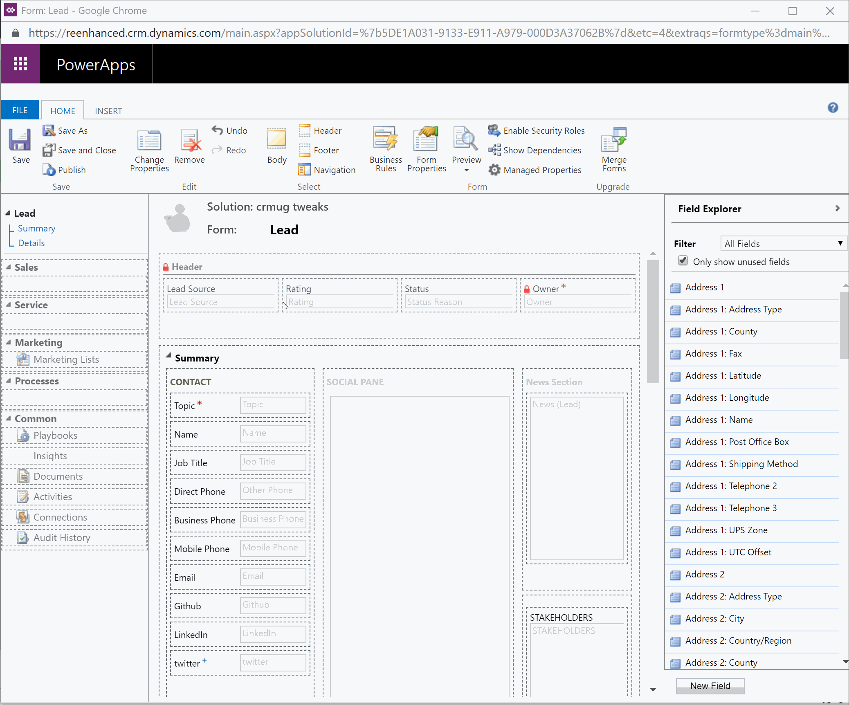Select the Activities navigation item
This screenshot has width=849, height=705.
74,497
